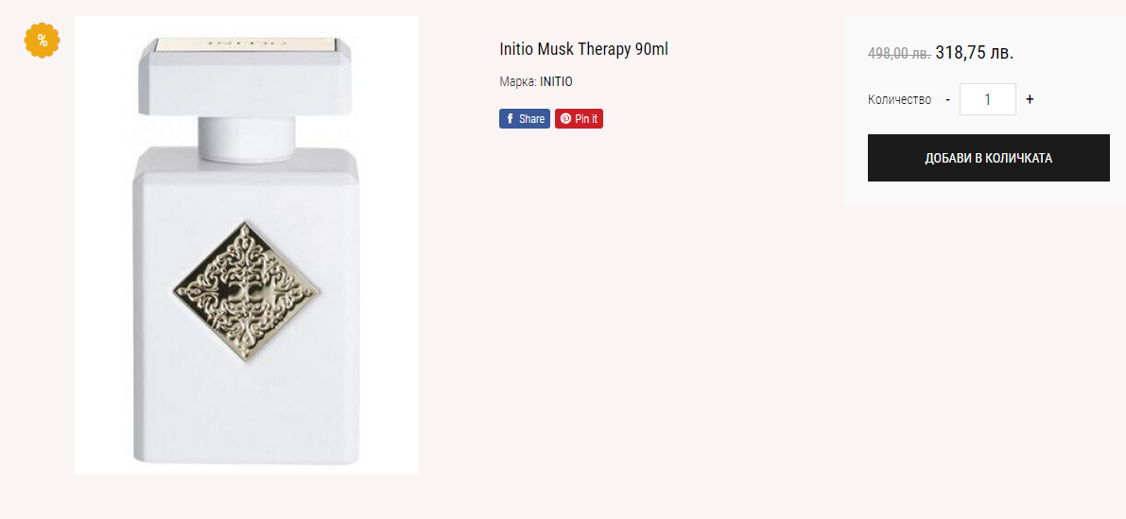
Task: Click the white neck of the bottle
Action: [x=247, y=138]
